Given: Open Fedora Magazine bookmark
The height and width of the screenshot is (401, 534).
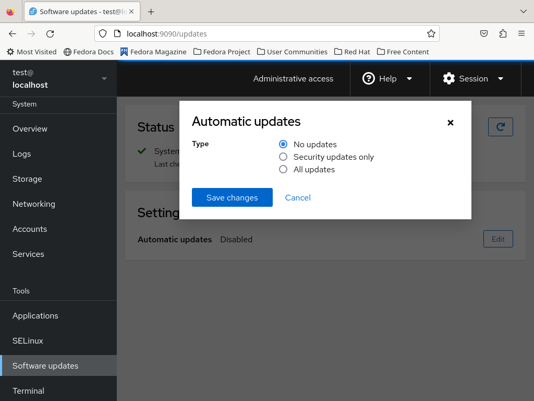Looking at the screenshot, I should (153, 52).
